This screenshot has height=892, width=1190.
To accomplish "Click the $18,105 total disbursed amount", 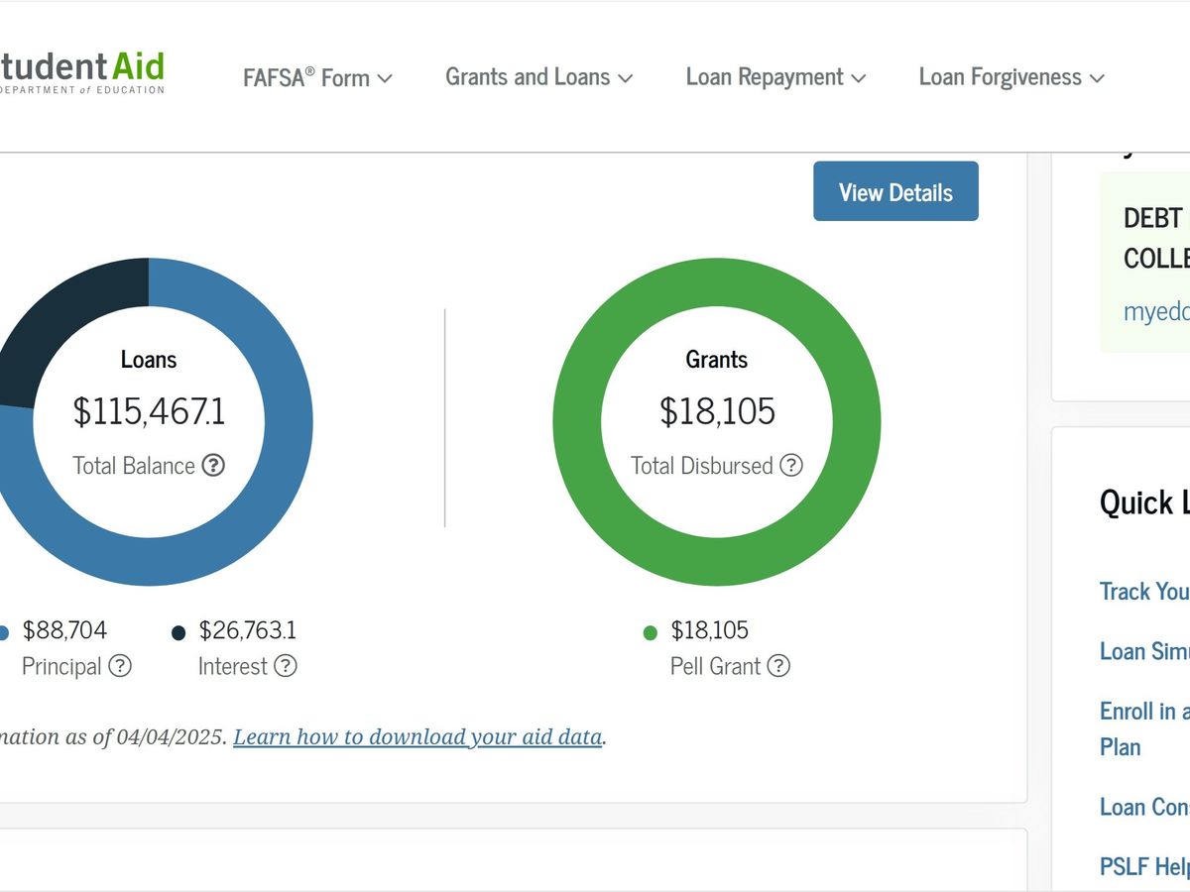I will [717, 411].
